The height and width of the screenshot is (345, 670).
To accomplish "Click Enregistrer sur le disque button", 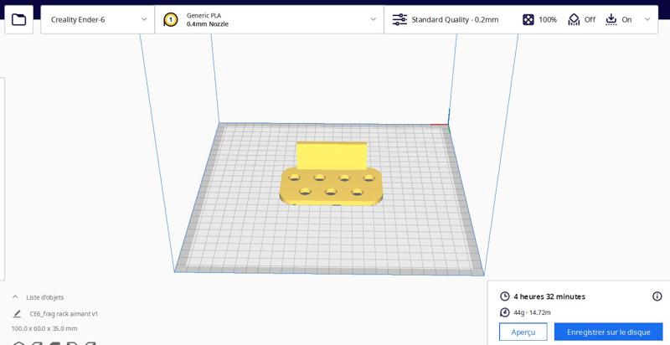I will [x=609, y=332].
